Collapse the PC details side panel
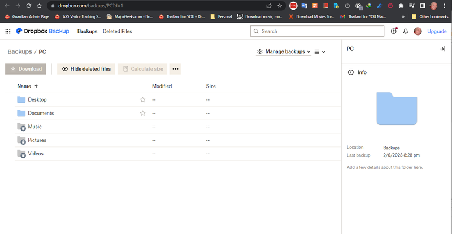Viewport: 452px width, 234px height. [x=442, y=49]
